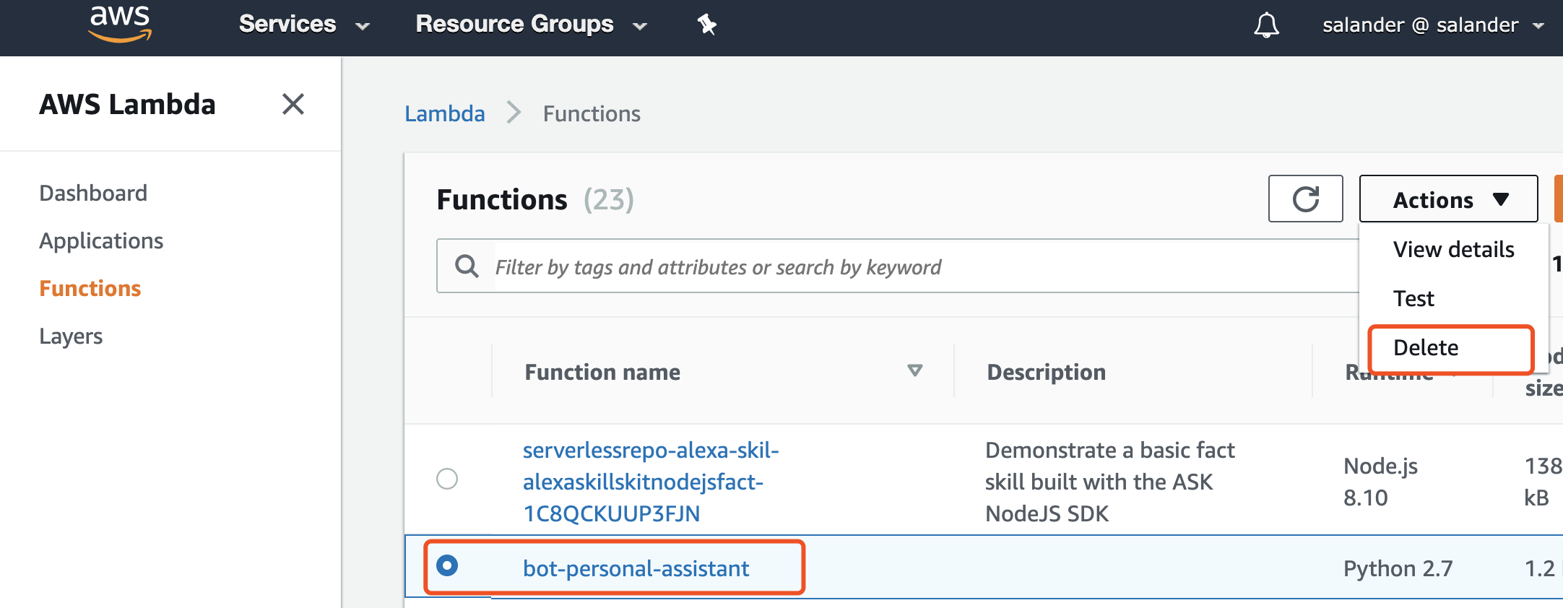Refresh the functions list

click(x=1306, y=199)
